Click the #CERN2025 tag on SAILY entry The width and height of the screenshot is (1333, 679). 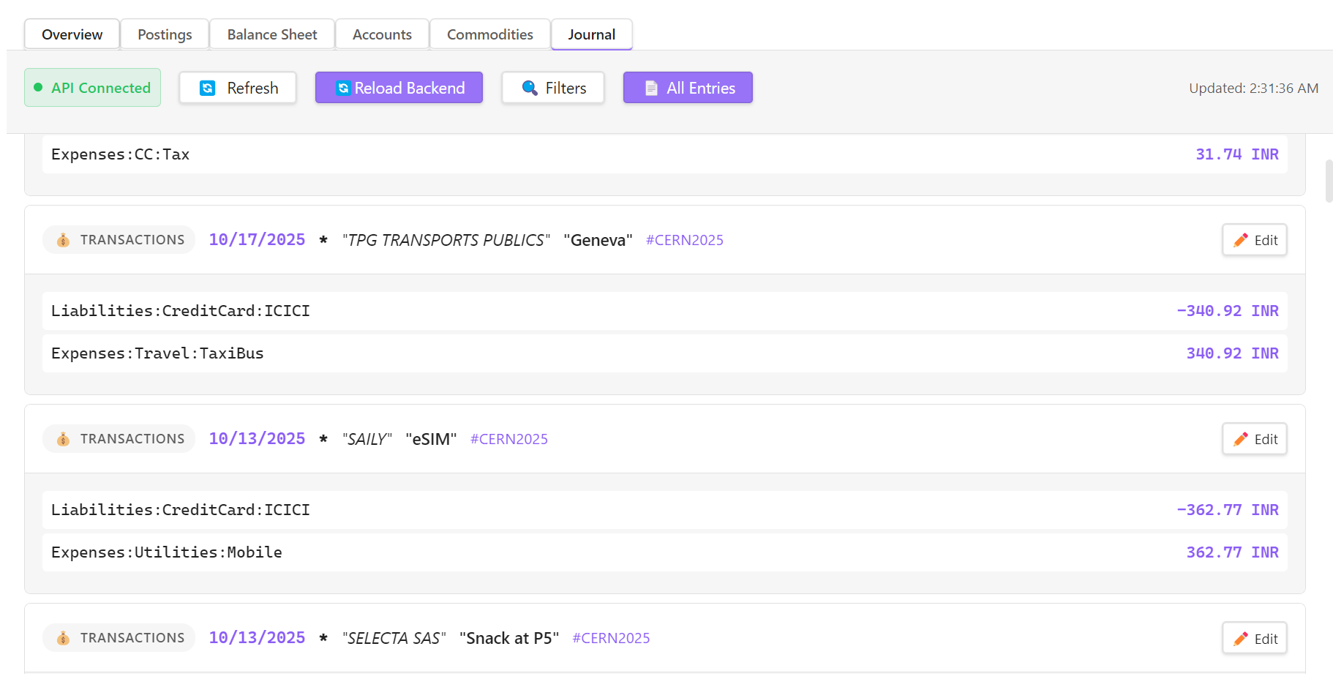(x=508, y=439)
